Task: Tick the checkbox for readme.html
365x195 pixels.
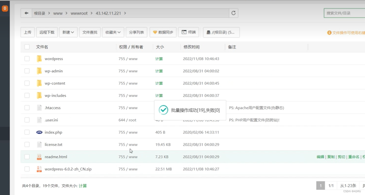Action: [27, 157]
